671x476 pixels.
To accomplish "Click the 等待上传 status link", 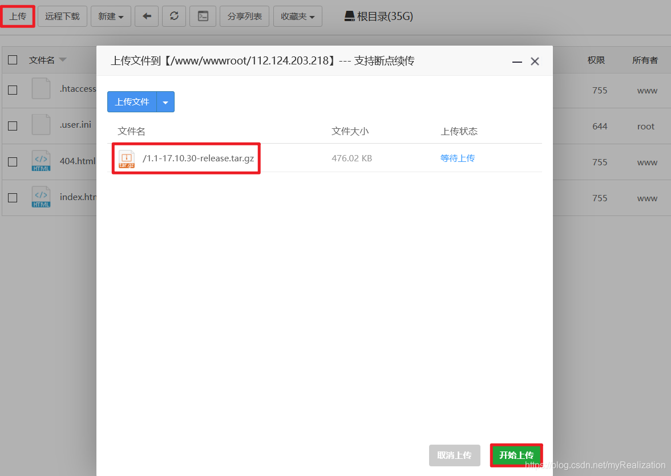I will [x=458, y=158].
